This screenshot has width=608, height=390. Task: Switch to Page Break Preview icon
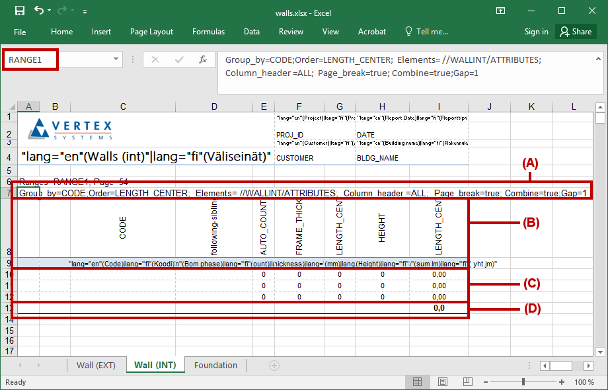[467, 382]
